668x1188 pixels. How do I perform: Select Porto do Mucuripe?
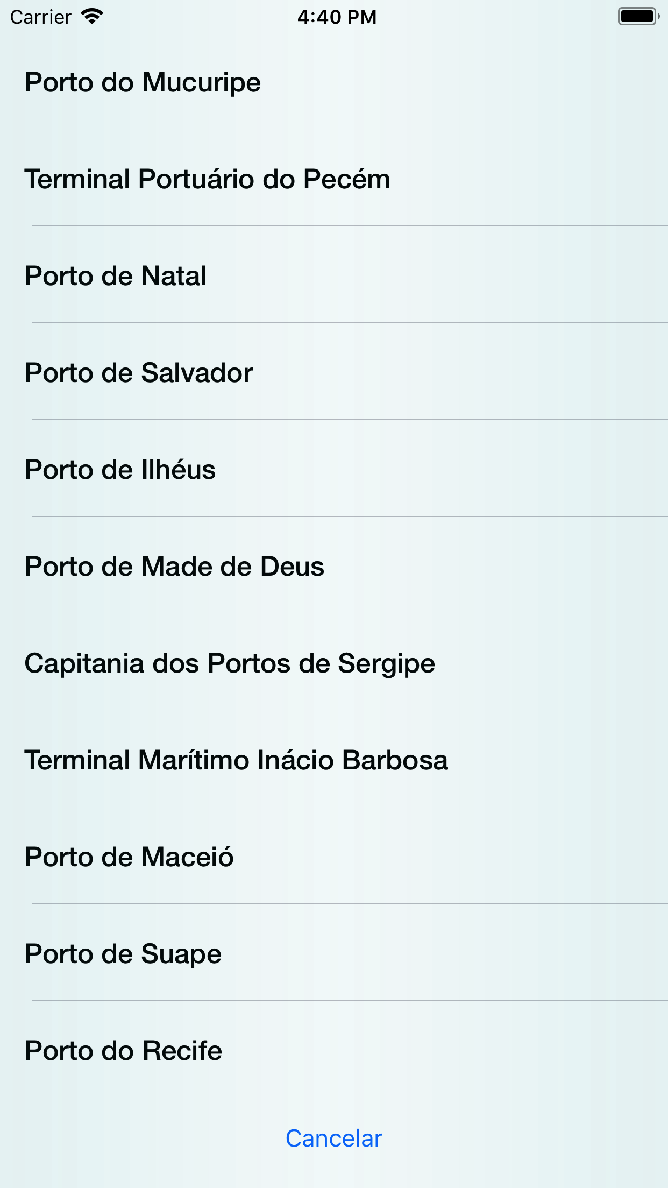coord(143,82)
